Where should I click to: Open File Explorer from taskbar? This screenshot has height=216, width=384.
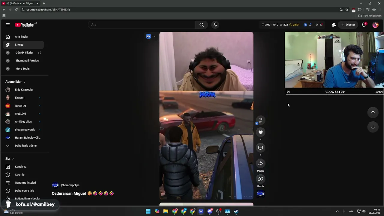tap(166, 211)
